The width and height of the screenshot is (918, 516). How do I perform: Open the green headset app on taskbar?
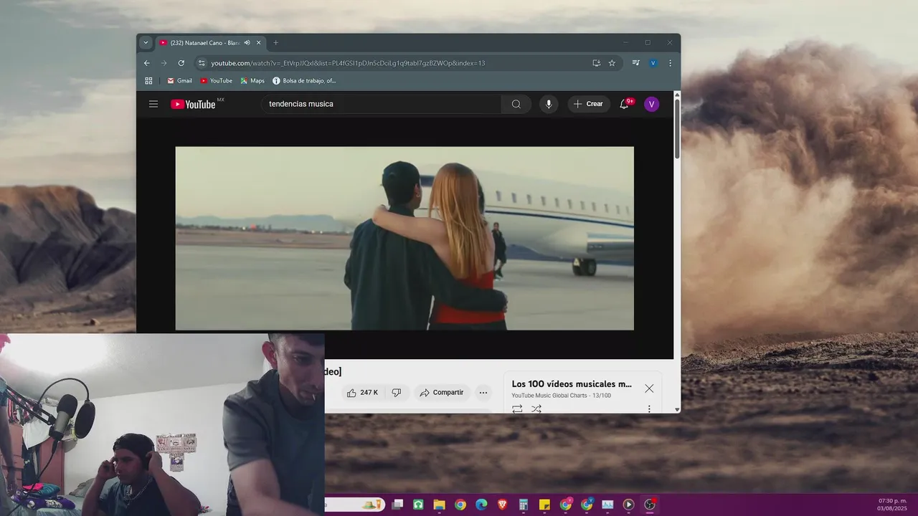tap(418, 505)
